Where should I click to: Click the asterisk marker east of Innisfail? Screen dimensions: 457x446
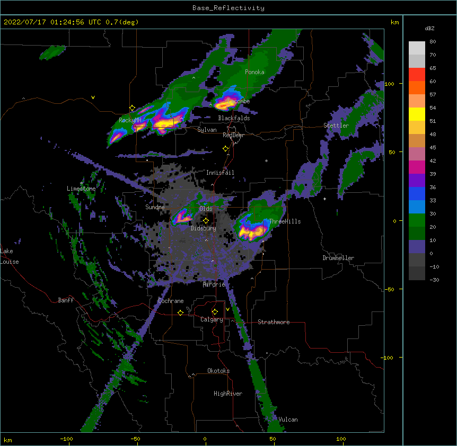point(266,160)
